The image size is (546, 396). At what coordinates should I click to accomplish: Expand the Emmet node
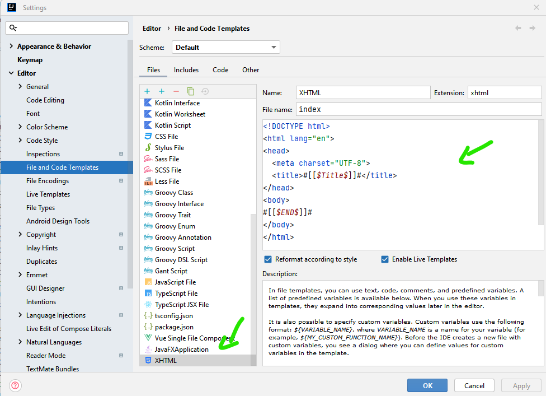[20, 274]
